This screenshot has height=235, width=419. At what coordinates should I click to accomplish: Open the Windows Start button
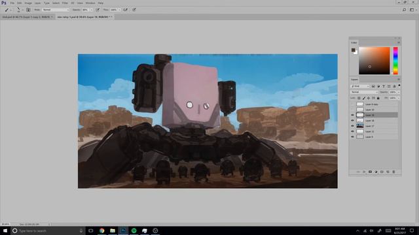5,230
